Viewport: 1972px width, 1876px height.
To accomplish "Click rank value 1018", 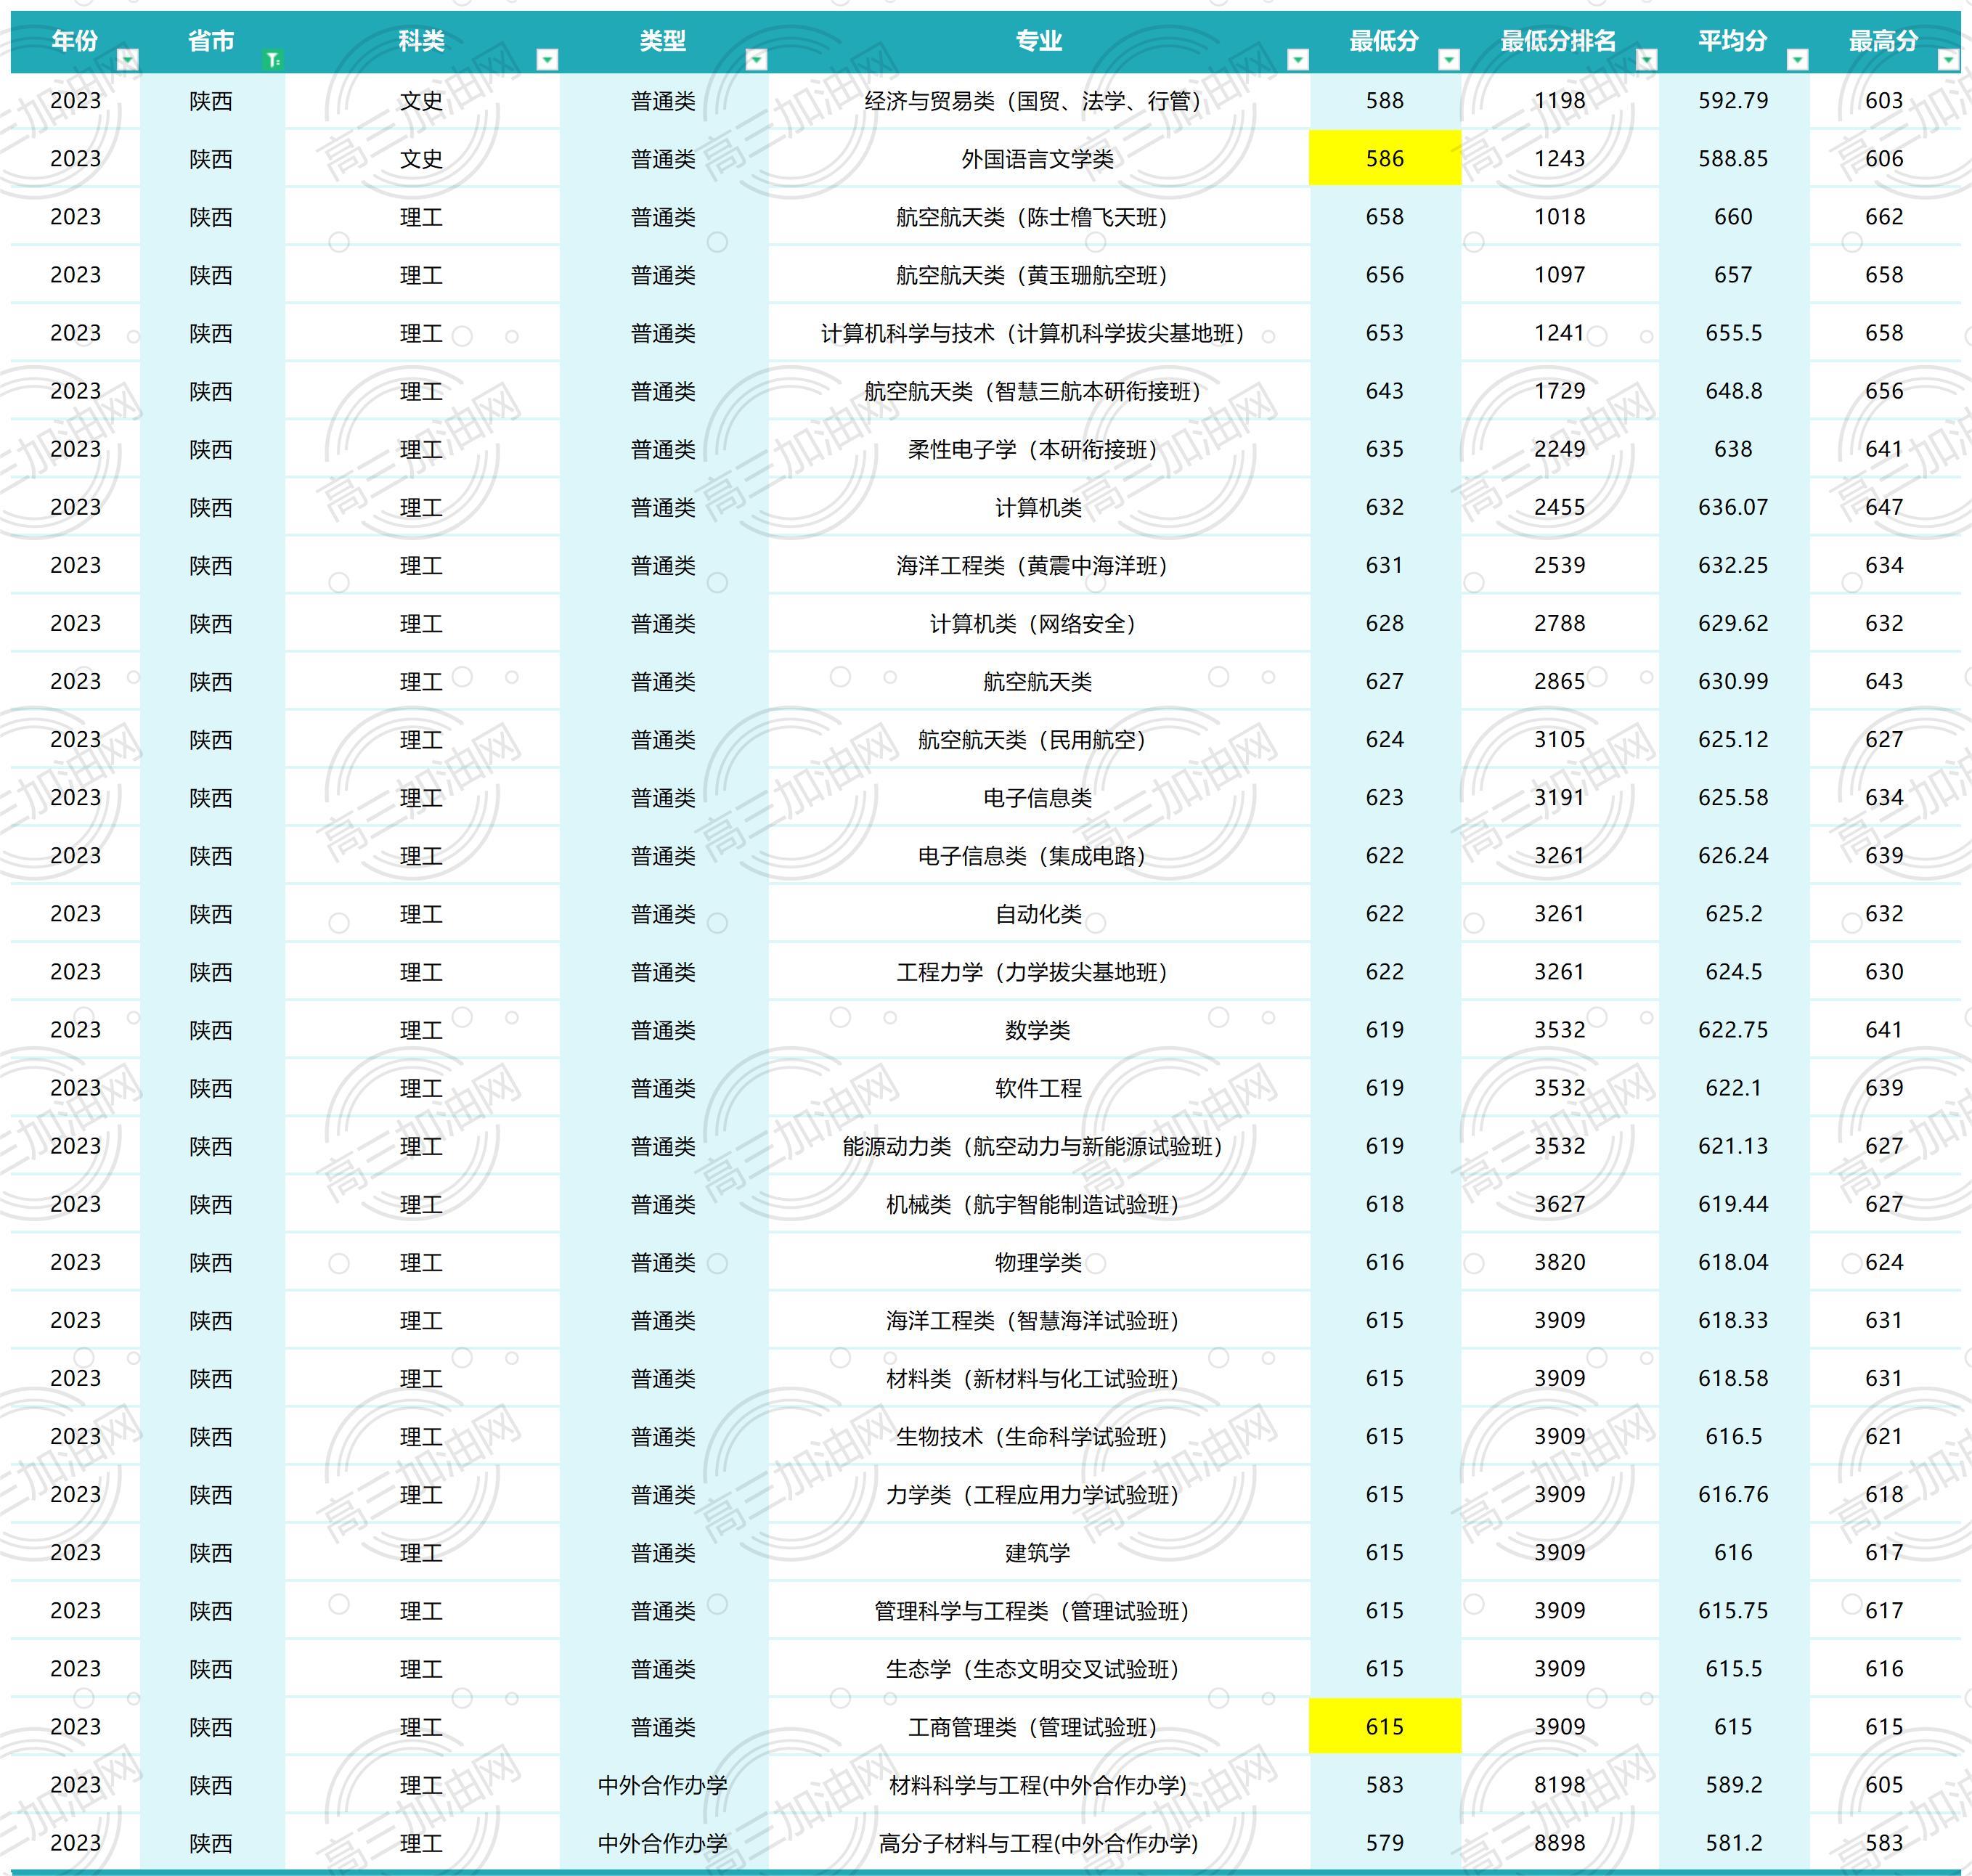I will point(1560,216).
